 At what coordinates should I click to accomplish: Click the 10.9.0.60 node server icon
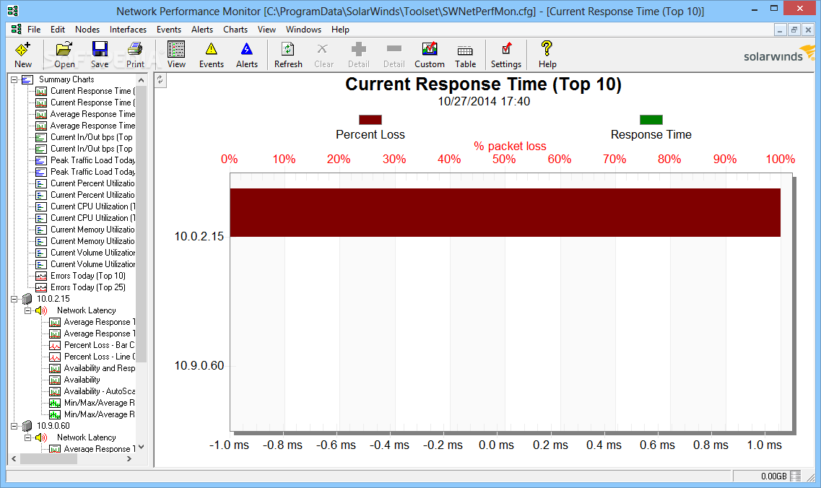click(27, 426)
